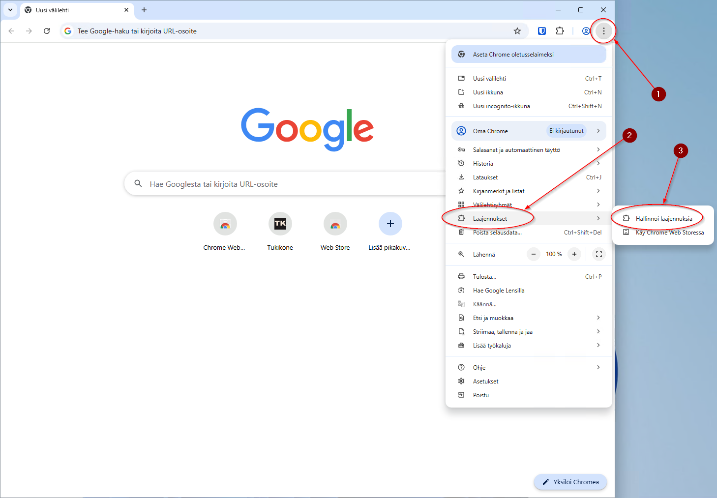Expand Etsi ja muokkaa submenu
Viewport: 717px width, 498px height.
click(x=529, y=318)
